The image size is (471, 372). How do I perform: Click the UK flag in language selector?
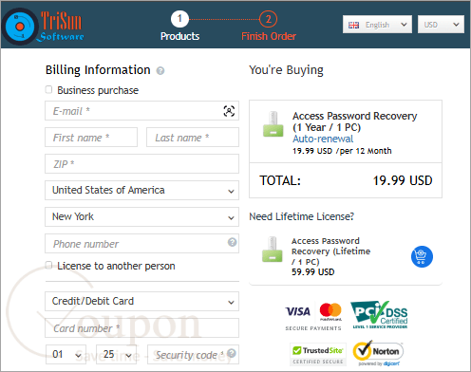pos(353,25)
